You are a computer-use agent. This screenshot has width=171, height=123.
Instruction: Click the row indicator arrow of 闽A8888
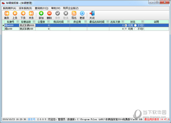click(3, 25)
